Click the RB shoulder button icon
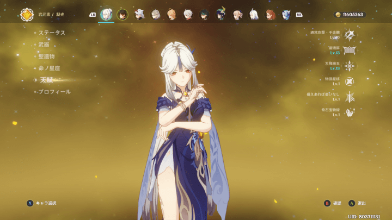This screenshot has width=392, height=220. point(299,15)
